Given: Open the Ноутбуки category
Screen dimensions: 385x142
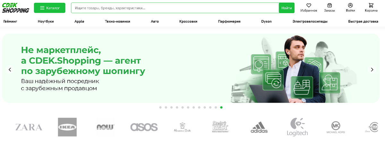Looking at the screenshot, I should coord(46,21).
